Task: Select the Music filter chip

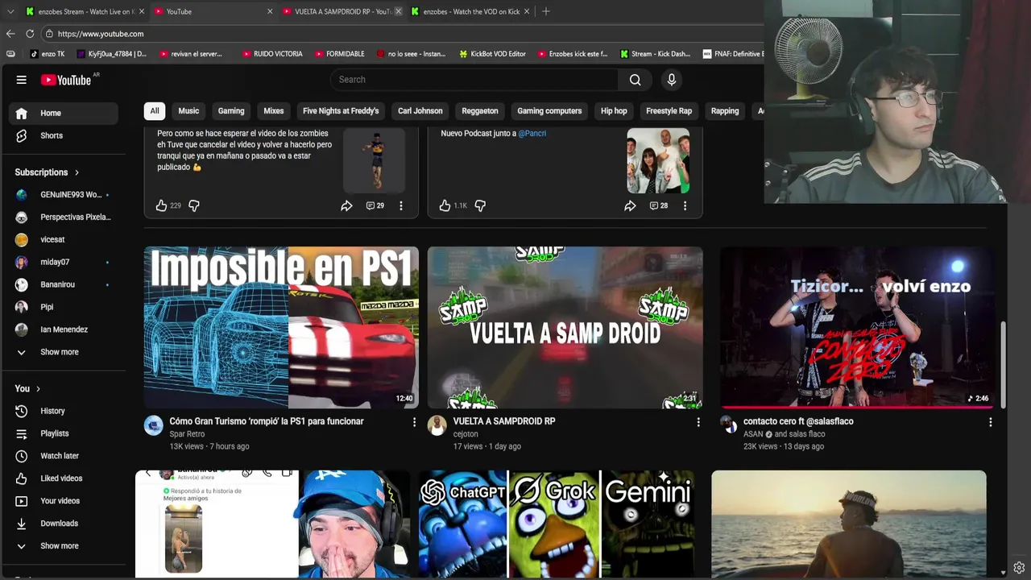Action: pyautogui.click(x=188, y=111)
